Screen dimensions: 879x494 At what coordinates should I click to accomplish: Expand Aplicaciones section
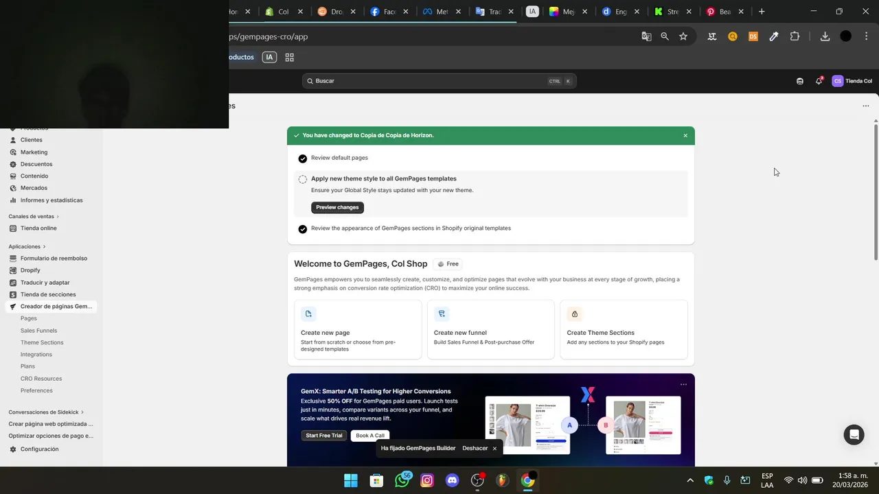pyautogui.click(x=27, y=247)
